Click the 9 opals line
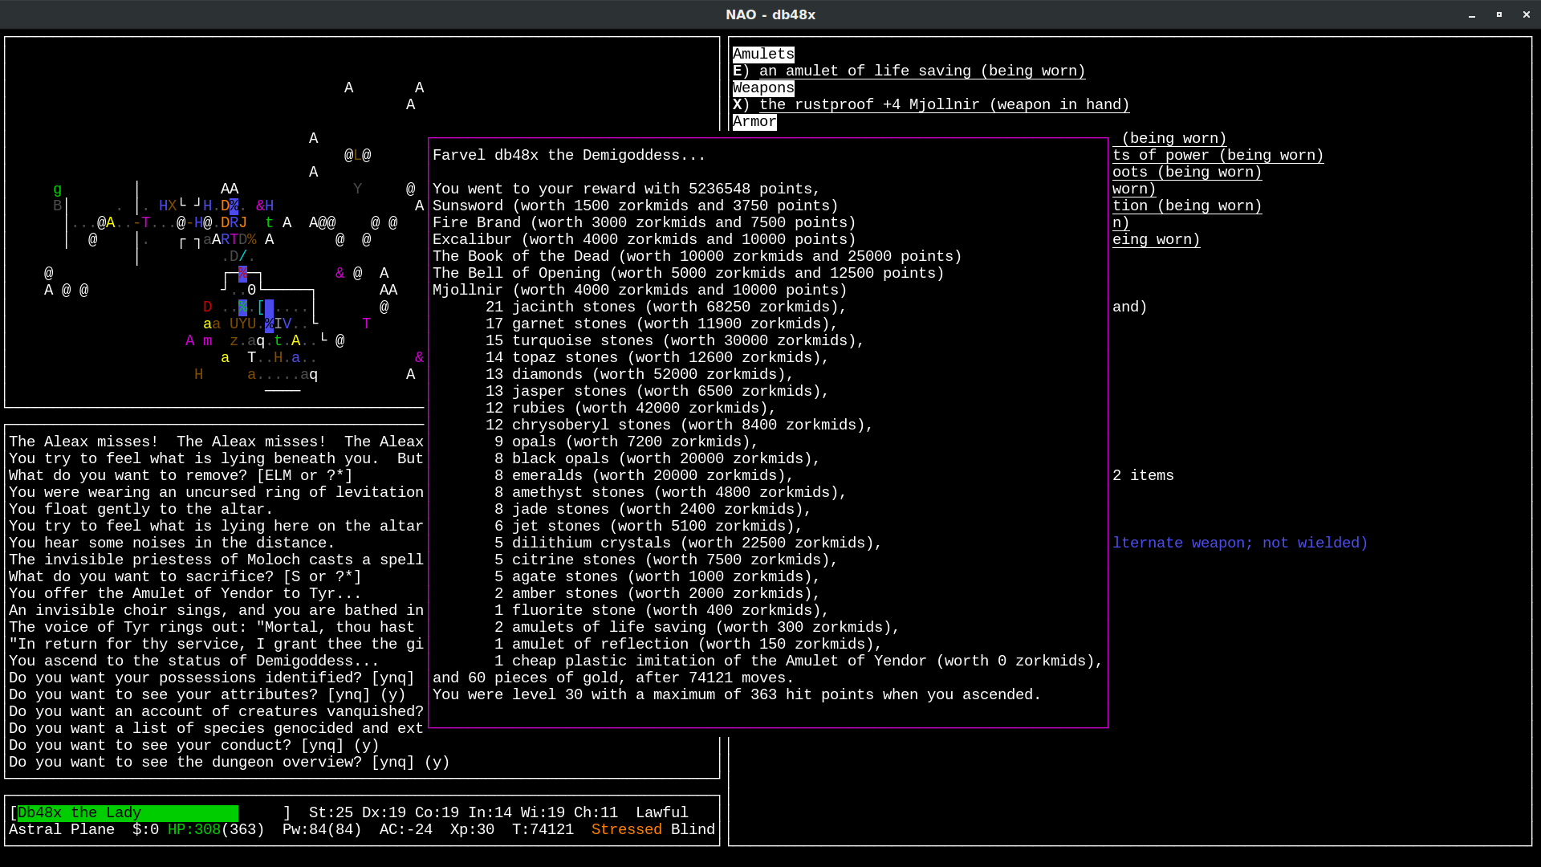This screenshot has width=1541, height=867. tap(626, 442)
